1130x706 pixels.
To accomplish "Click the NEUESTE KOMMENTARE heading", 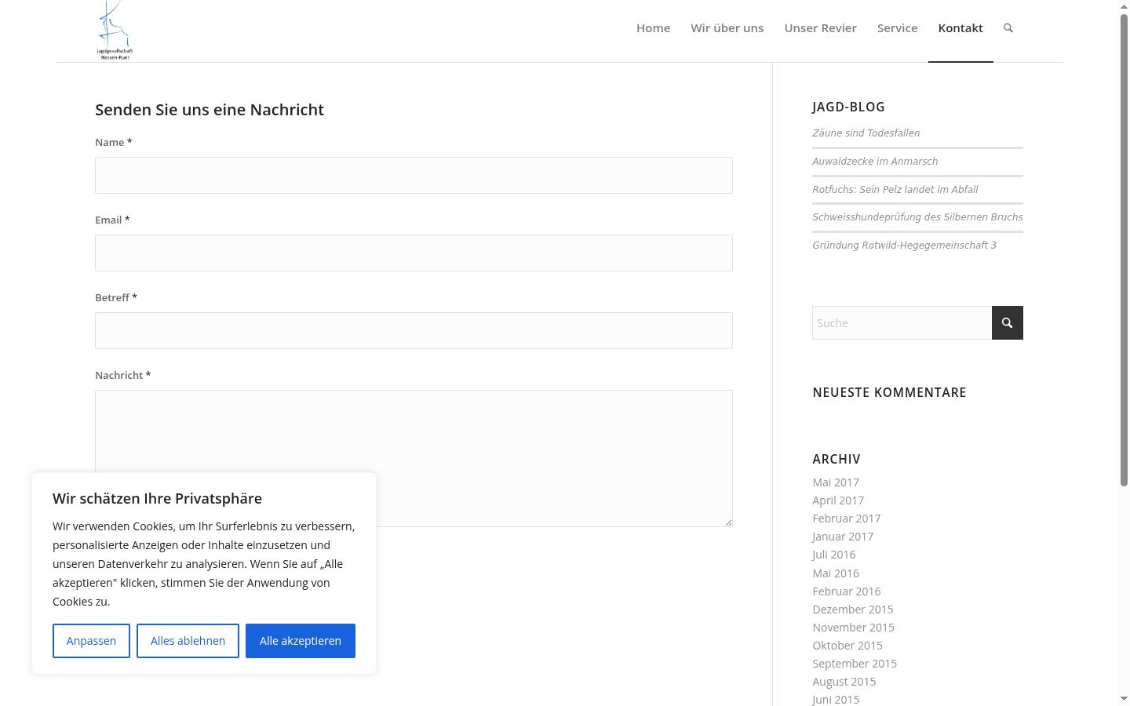I will 889,392.
